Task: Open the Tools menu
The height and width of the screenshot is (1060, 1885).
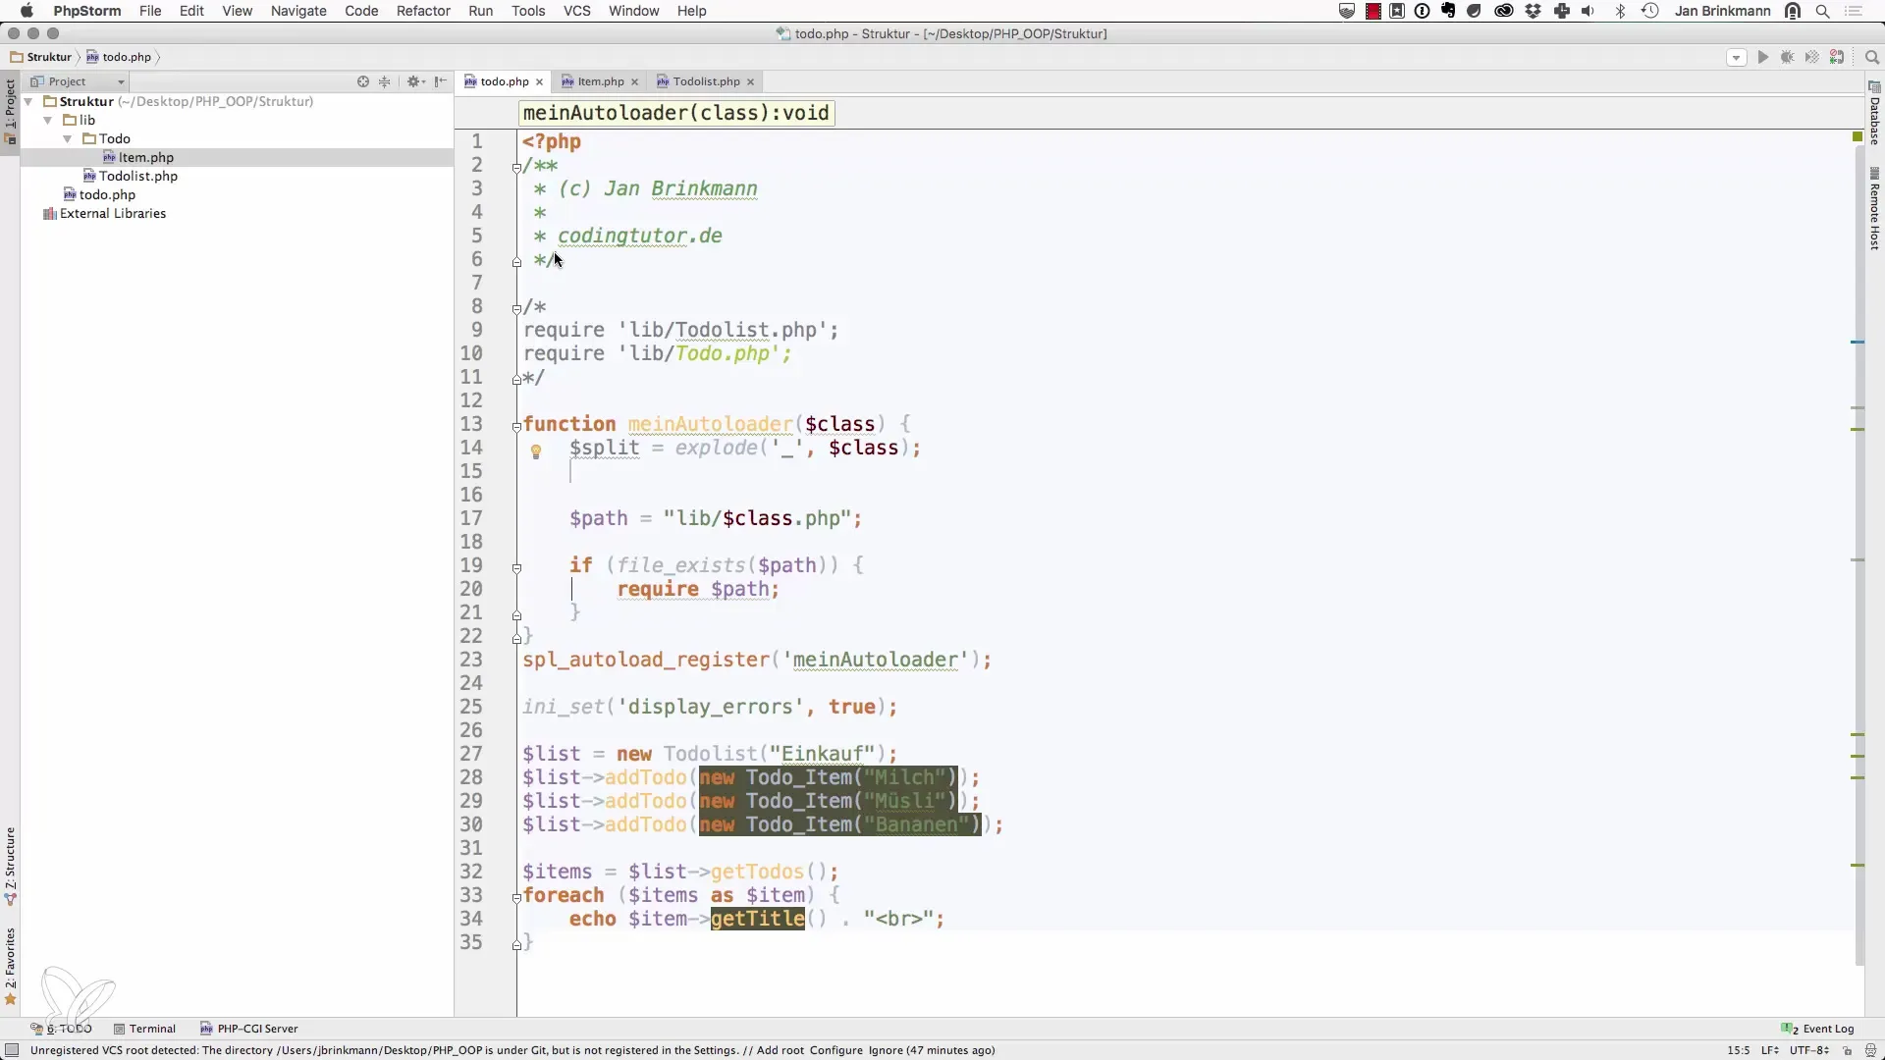Action: pyautogui.click(x=528, y=11)
